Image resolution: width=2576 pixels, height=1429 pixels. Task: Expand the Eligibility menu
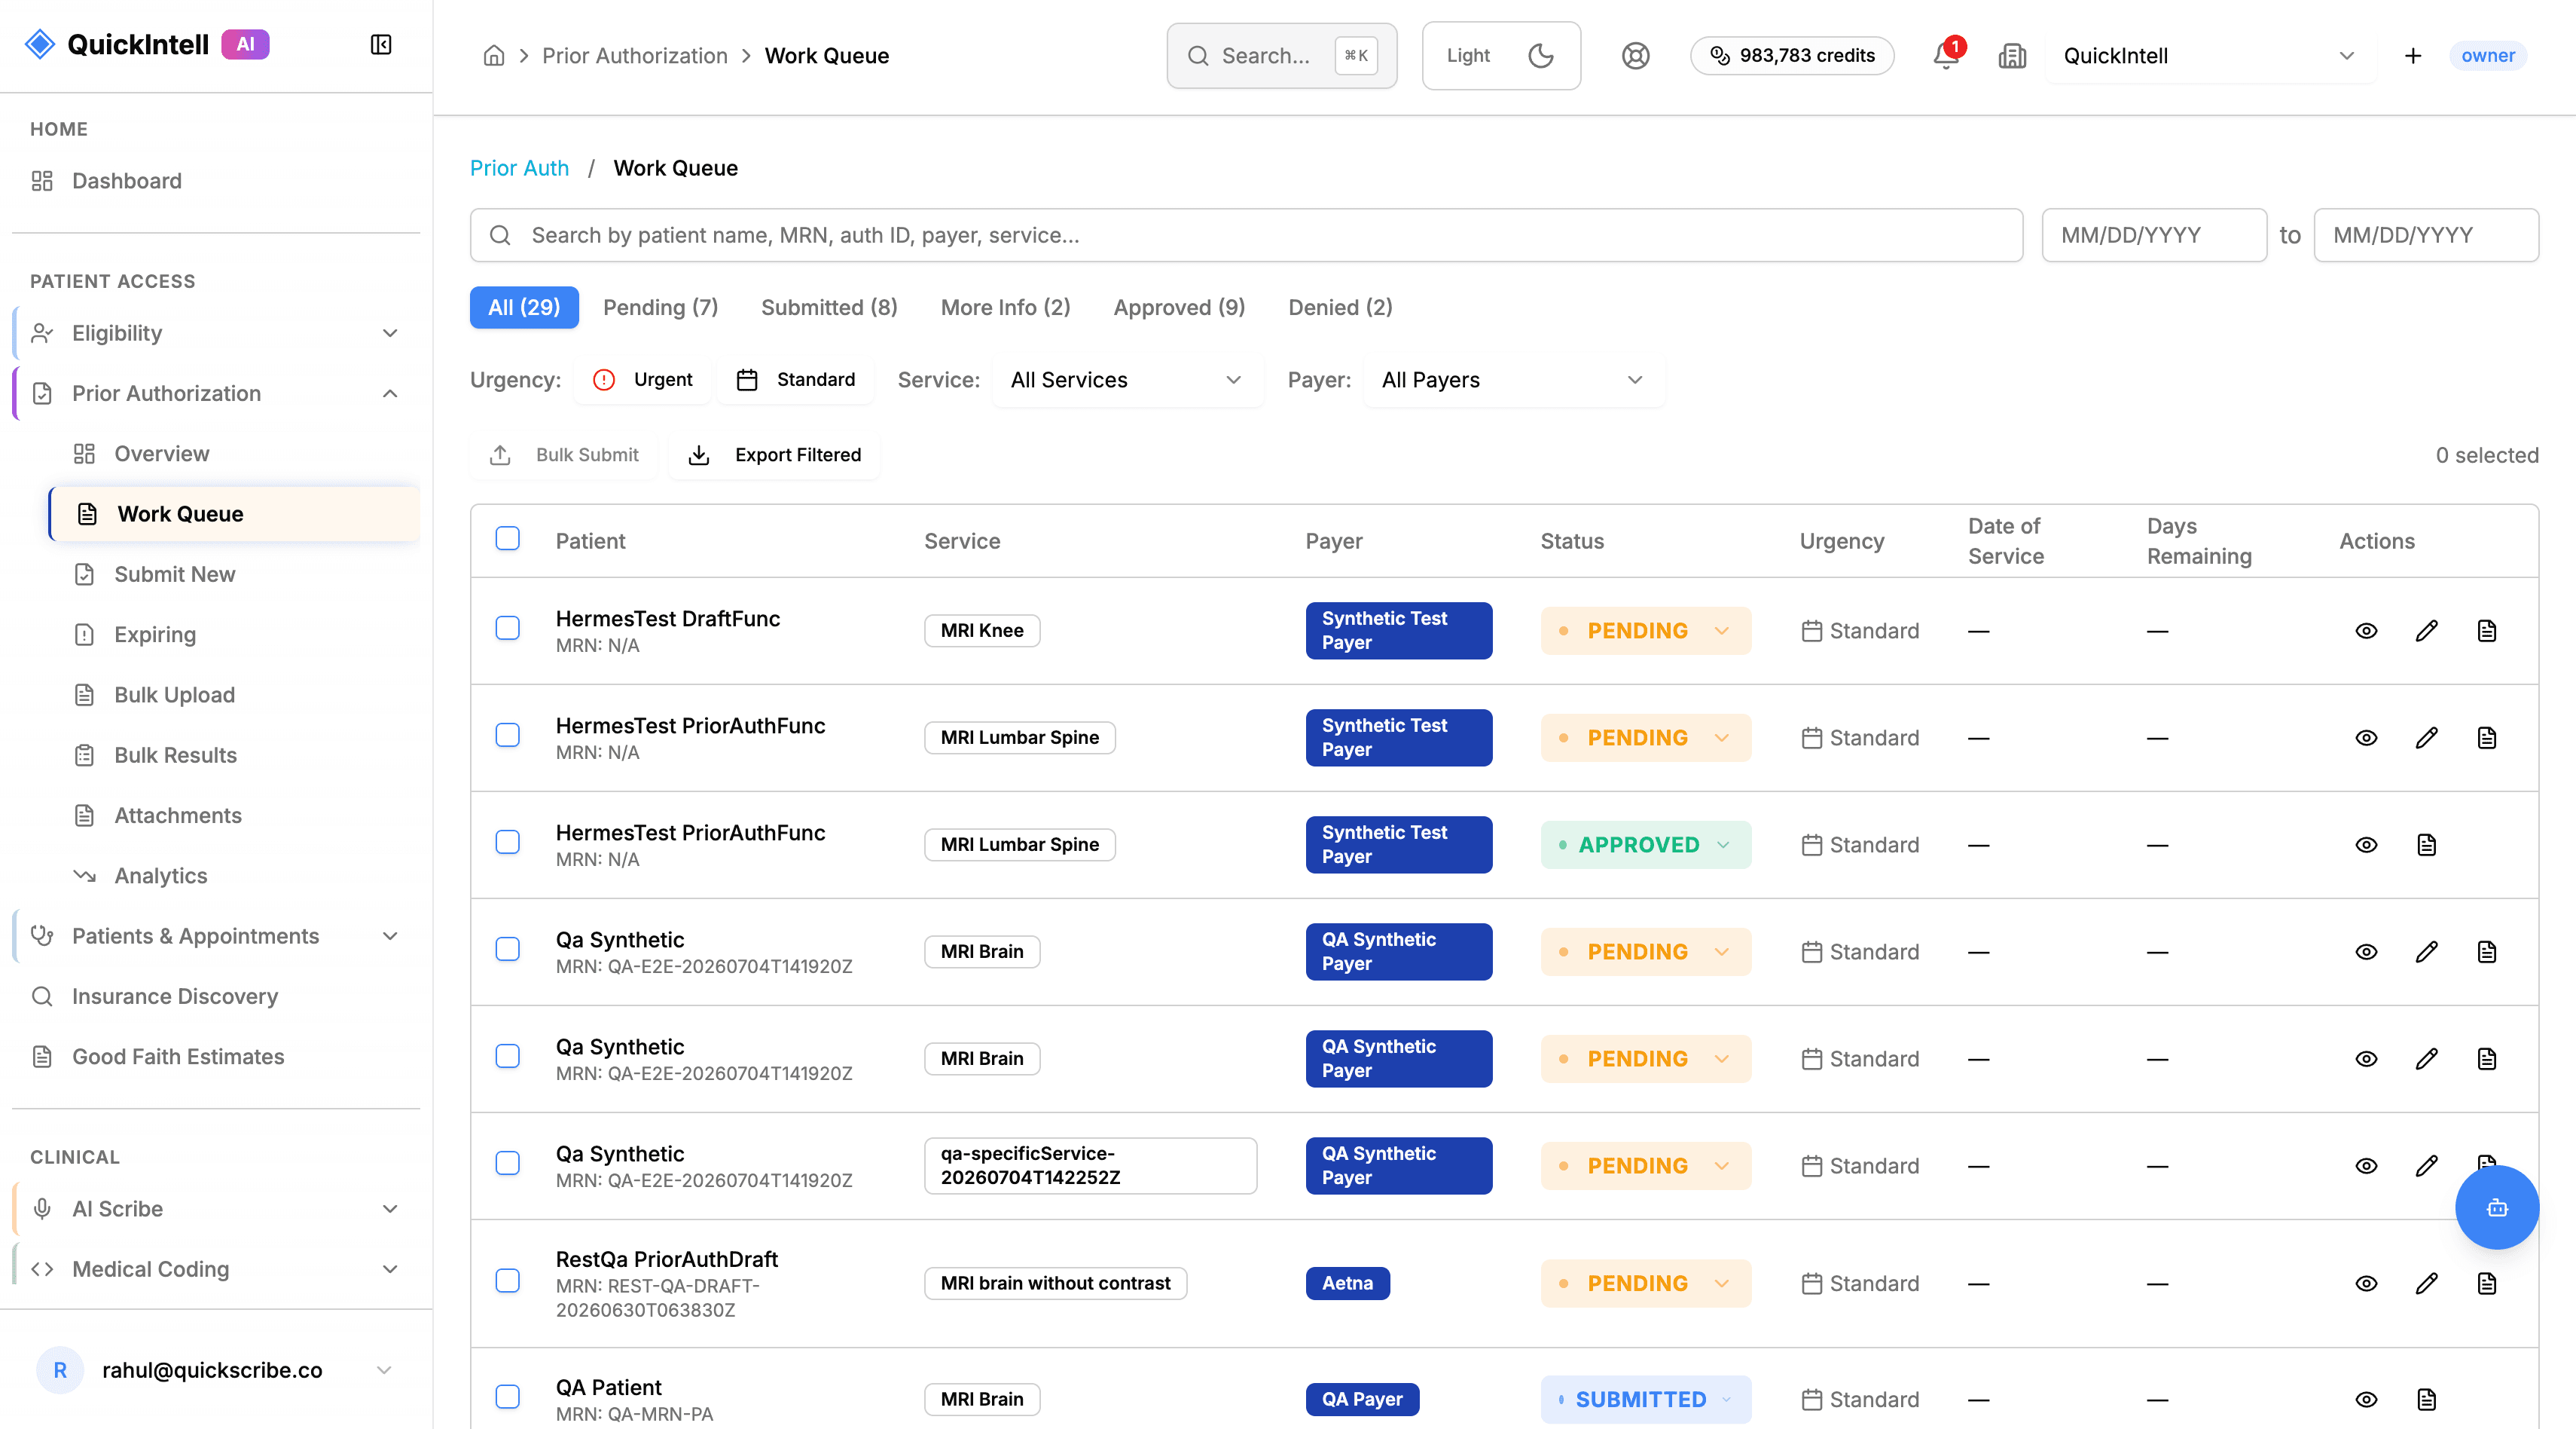tap(216, 333)
